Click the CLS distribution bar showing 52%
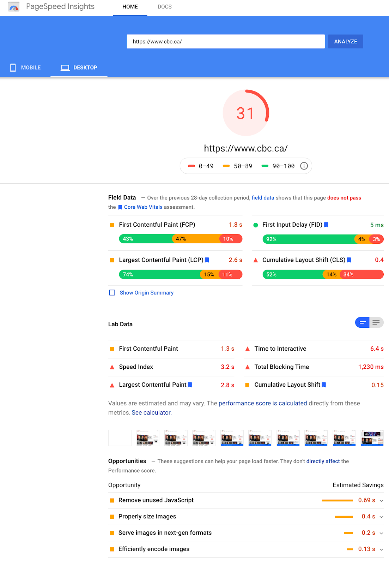This screenshot has width=389, height=565. pos(323,274)
